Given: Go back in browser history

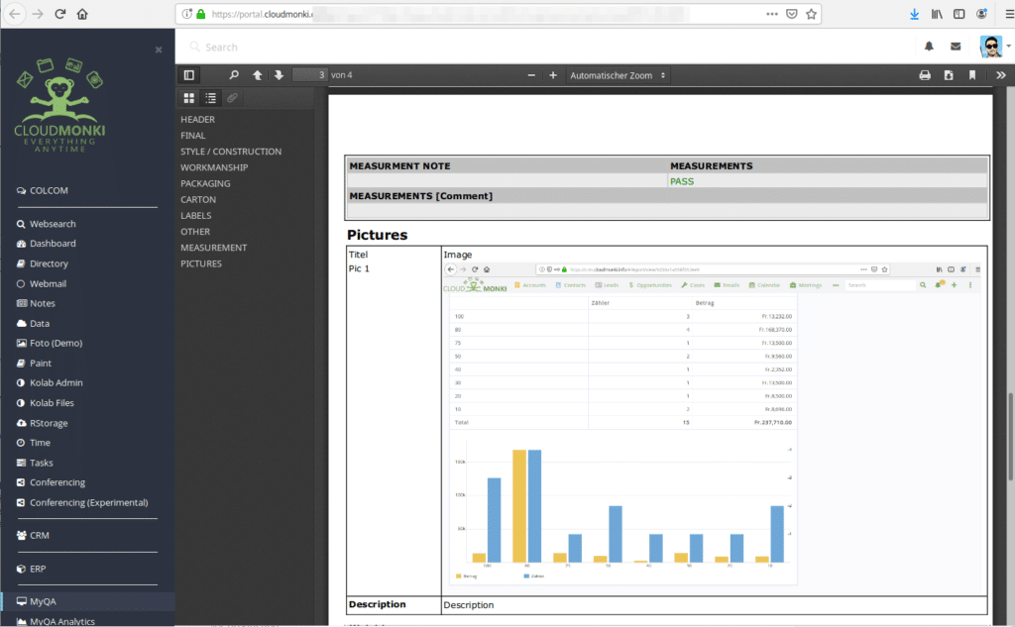Looking at the screenshot, I should click(15, 14).
